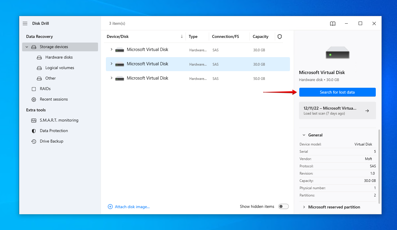The image size is (397, 230).
Task: Click Device model value Virtual Disk
Action: coord(363,144)
